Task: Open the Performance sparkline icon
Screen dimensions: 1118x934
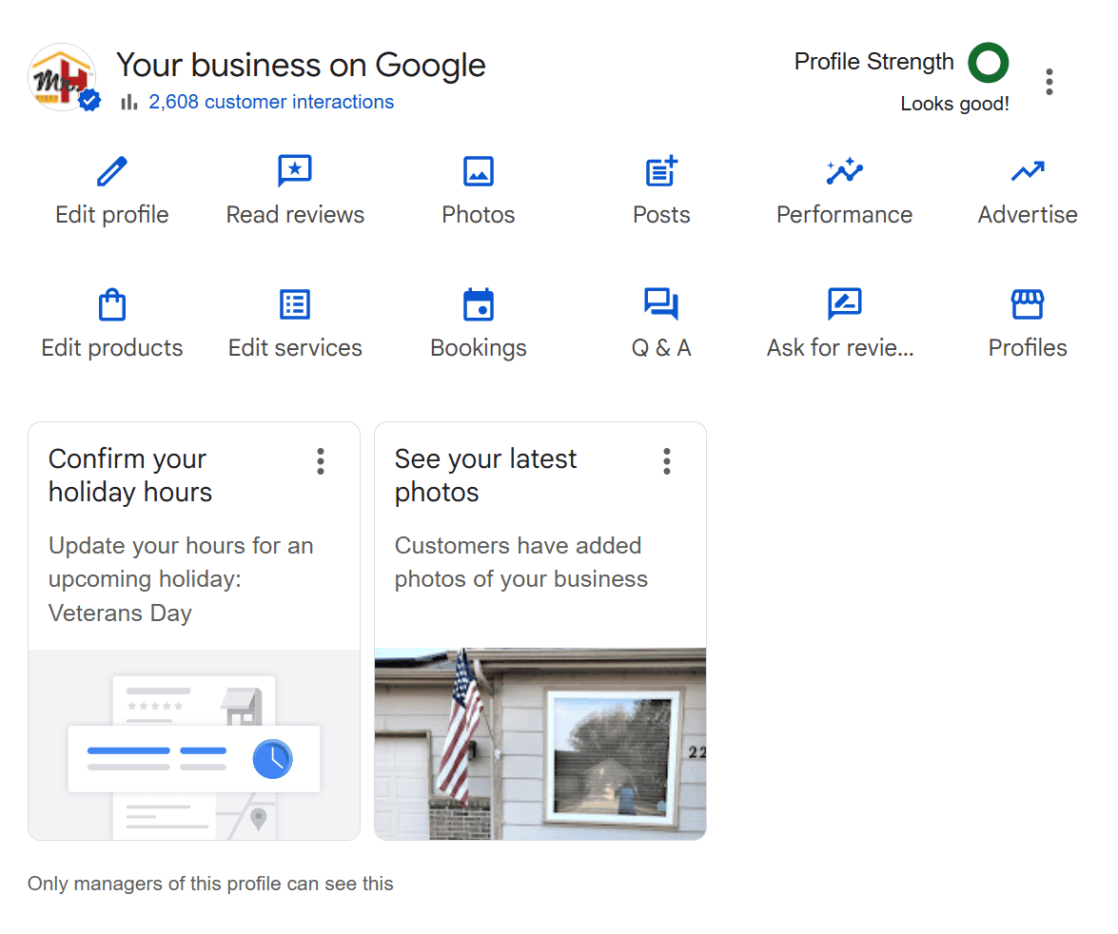Action: [x=844, y=172]
